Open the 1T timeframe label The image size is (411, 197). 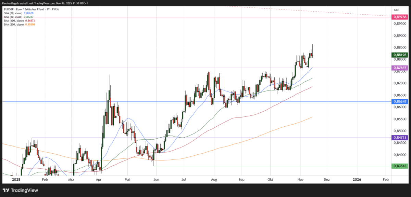48,9
